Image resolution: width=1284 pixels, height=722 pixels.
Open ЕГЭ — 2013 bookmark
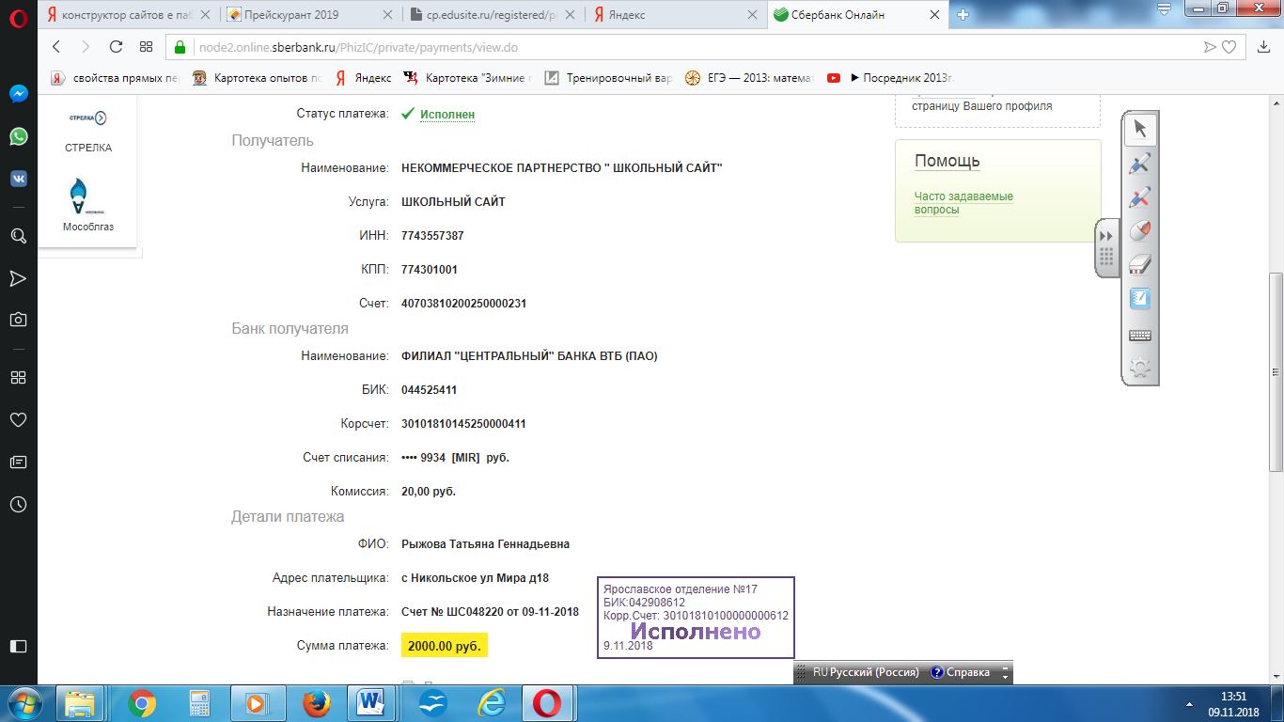tap(750, 78)
